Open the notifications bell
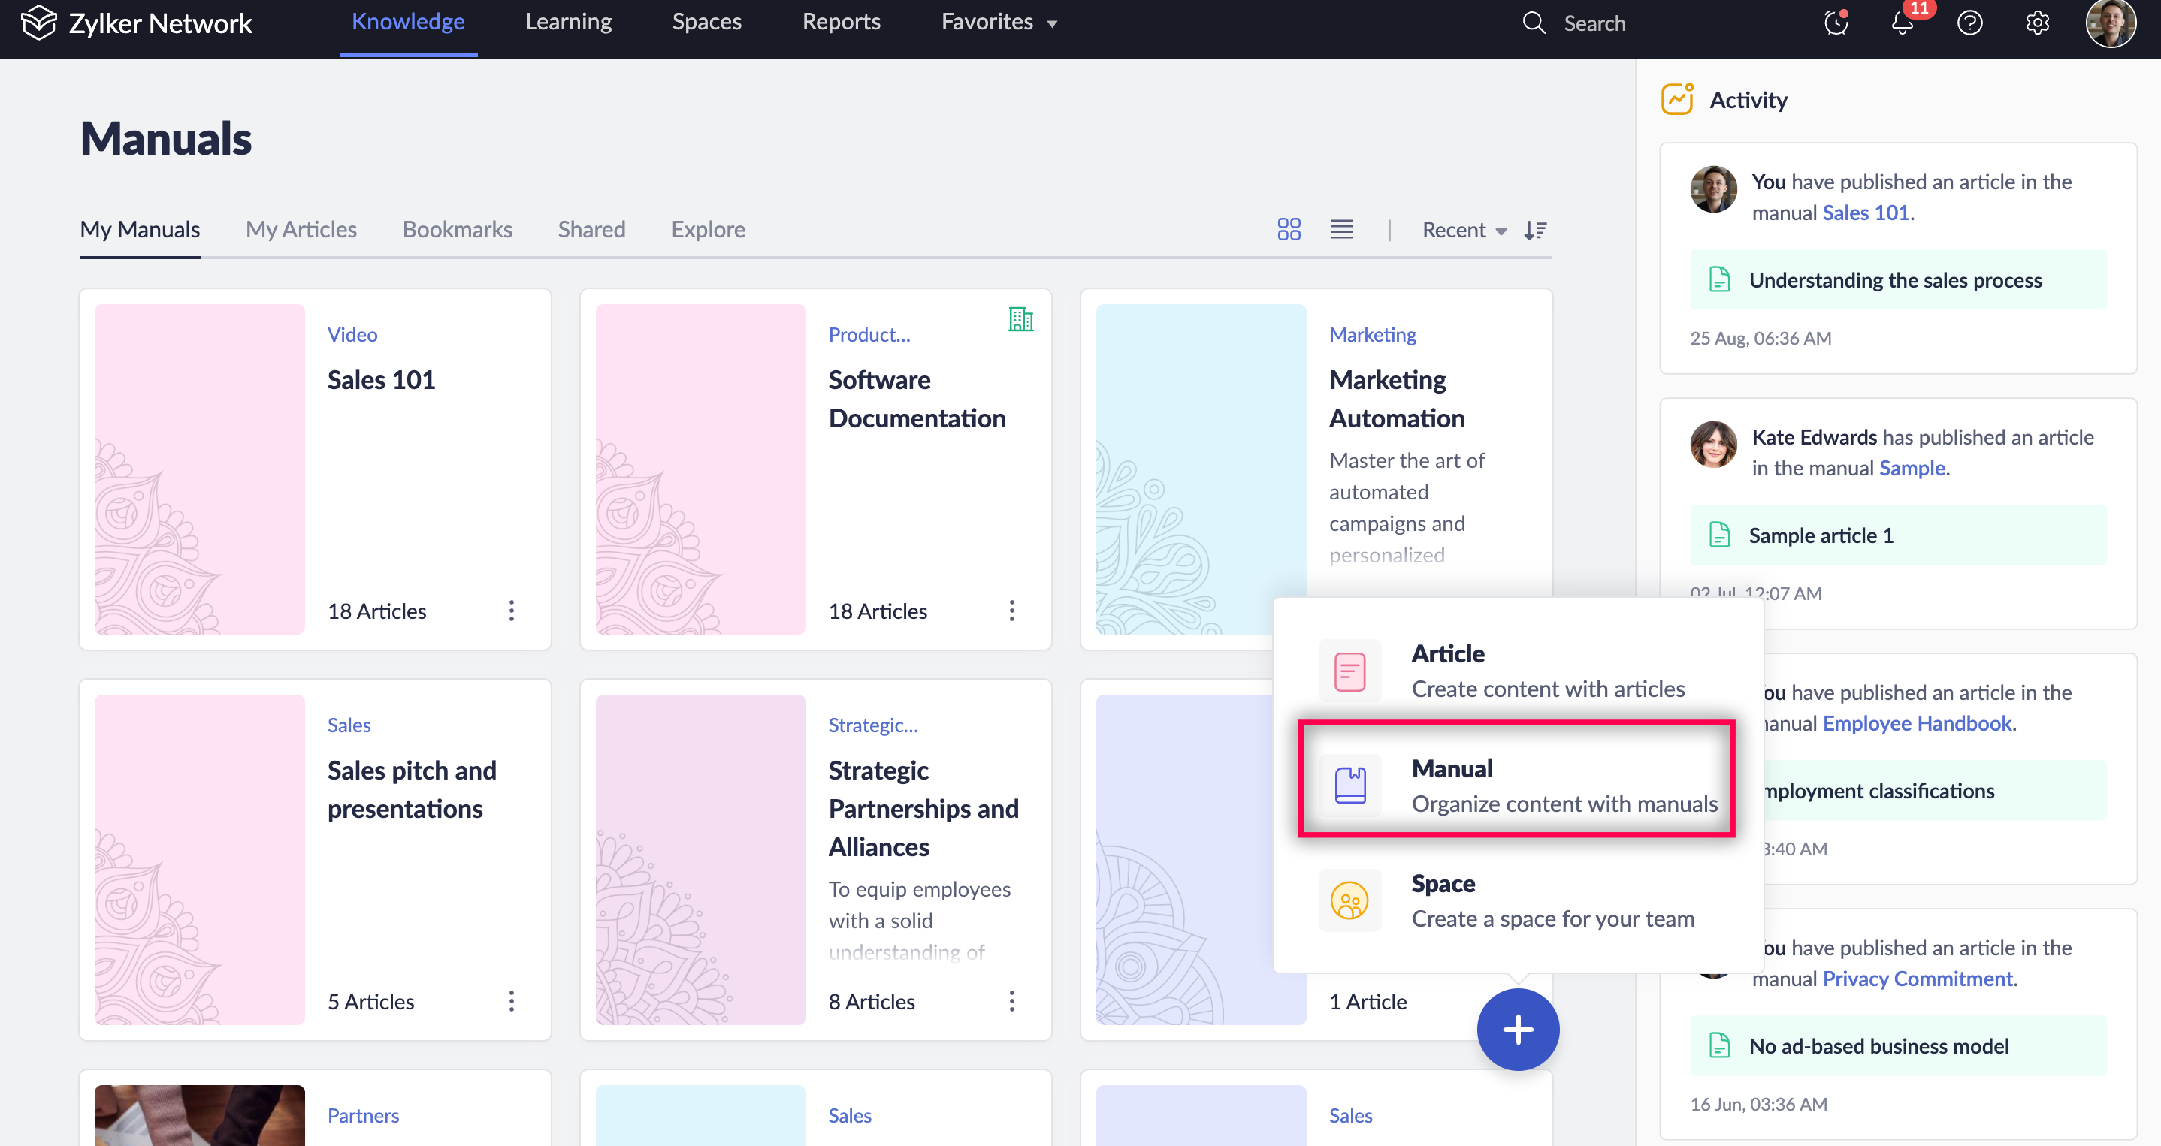 click(x=1902, y=23)
